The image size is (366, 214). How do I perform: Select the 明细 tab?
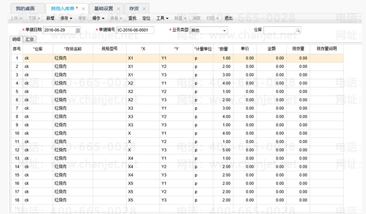16,39
